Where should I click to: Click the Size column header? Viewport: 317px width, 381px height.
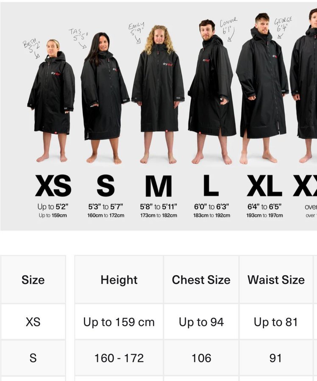(x=33, y=279)
